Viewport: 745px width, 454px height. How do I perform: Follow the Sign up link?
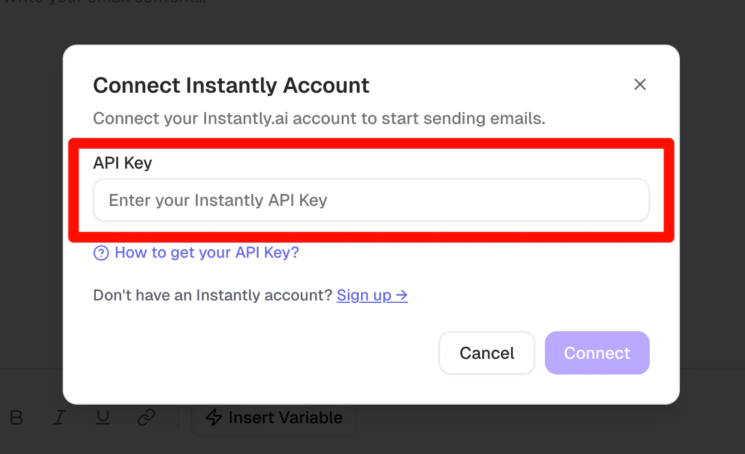pyautogui.click(x=365, y=295)
